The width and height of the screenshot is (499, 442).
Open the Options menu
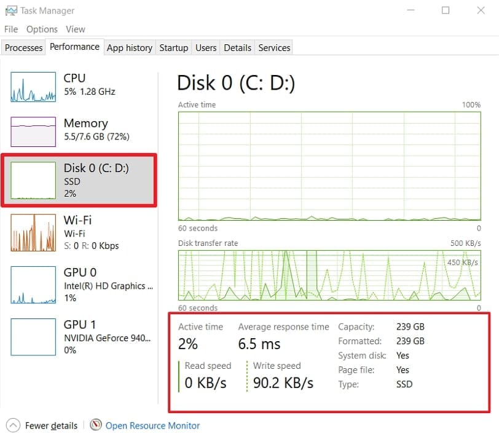tap(42, 29)
